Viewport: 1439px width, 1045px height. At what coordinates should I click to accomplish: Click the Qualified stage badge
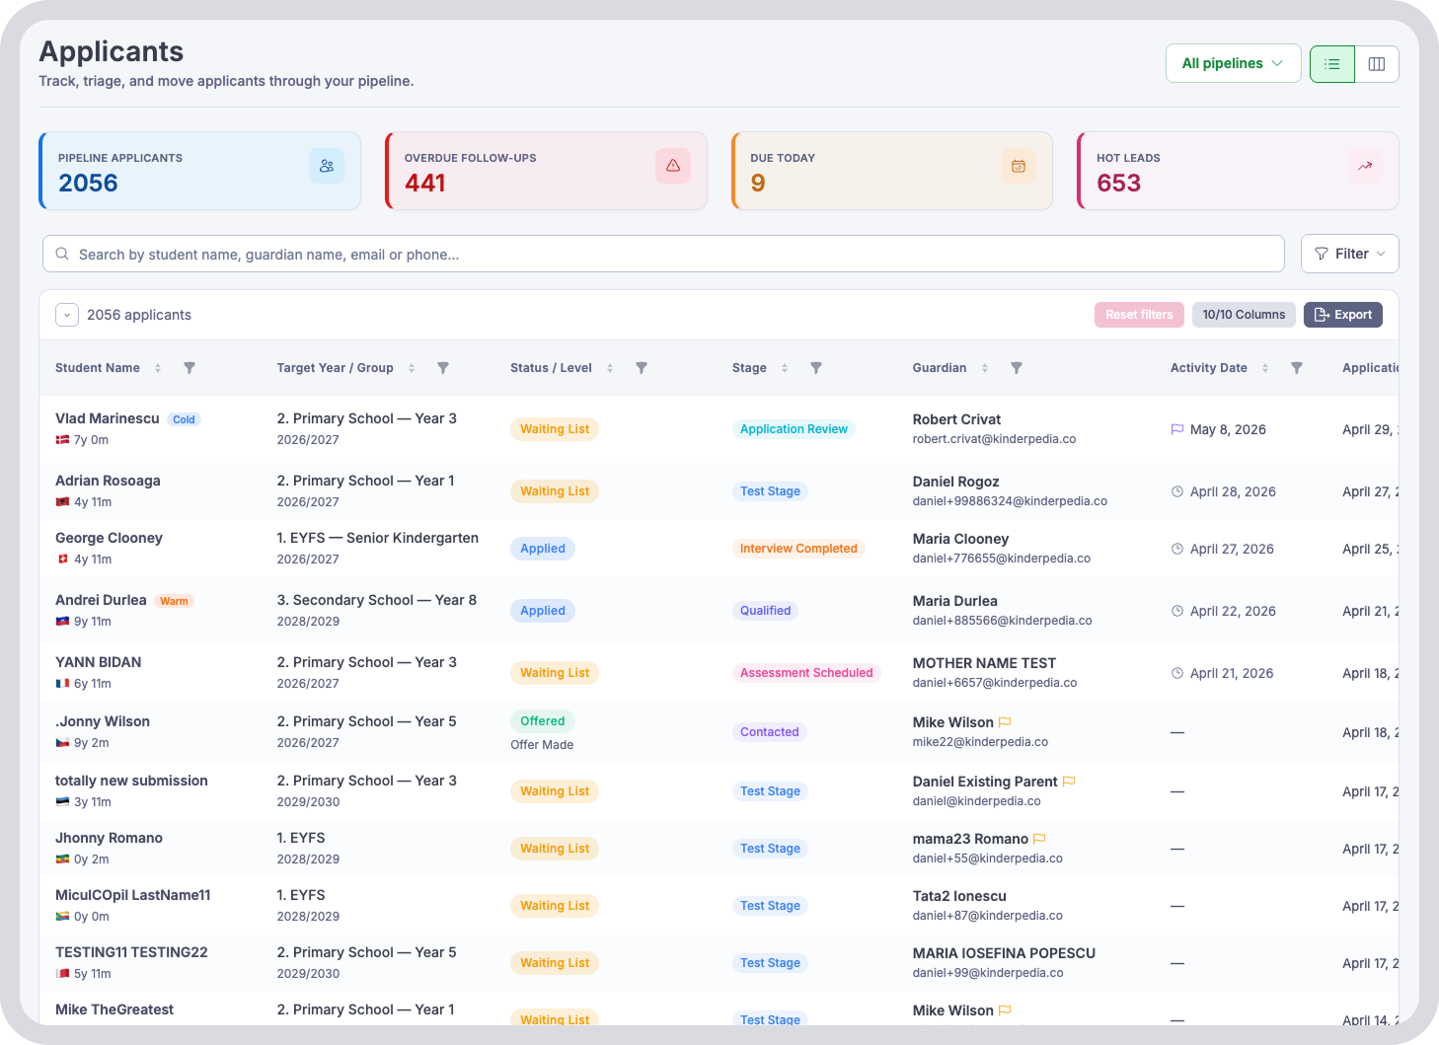(766, 611)
